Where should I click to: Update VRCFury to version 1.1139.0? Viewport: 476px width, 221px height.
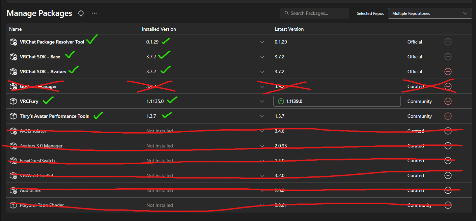click(x=337, y=101)
